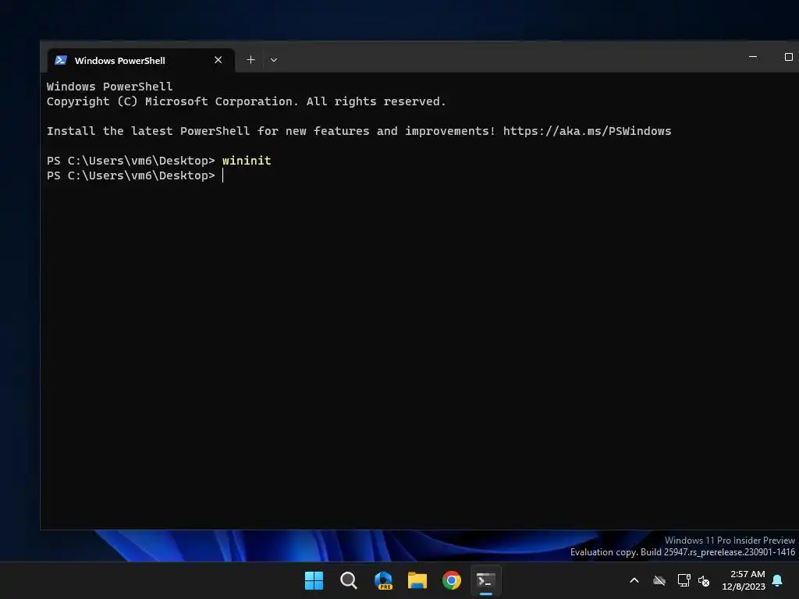Show hidden system tray icons
Image resolution: width=799 pixels, height=599 pixels.
point(634,580)
